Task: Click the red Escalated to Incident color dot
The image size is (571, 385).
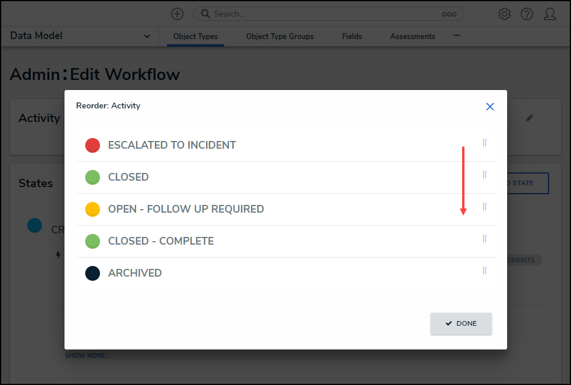Action: 92,145
